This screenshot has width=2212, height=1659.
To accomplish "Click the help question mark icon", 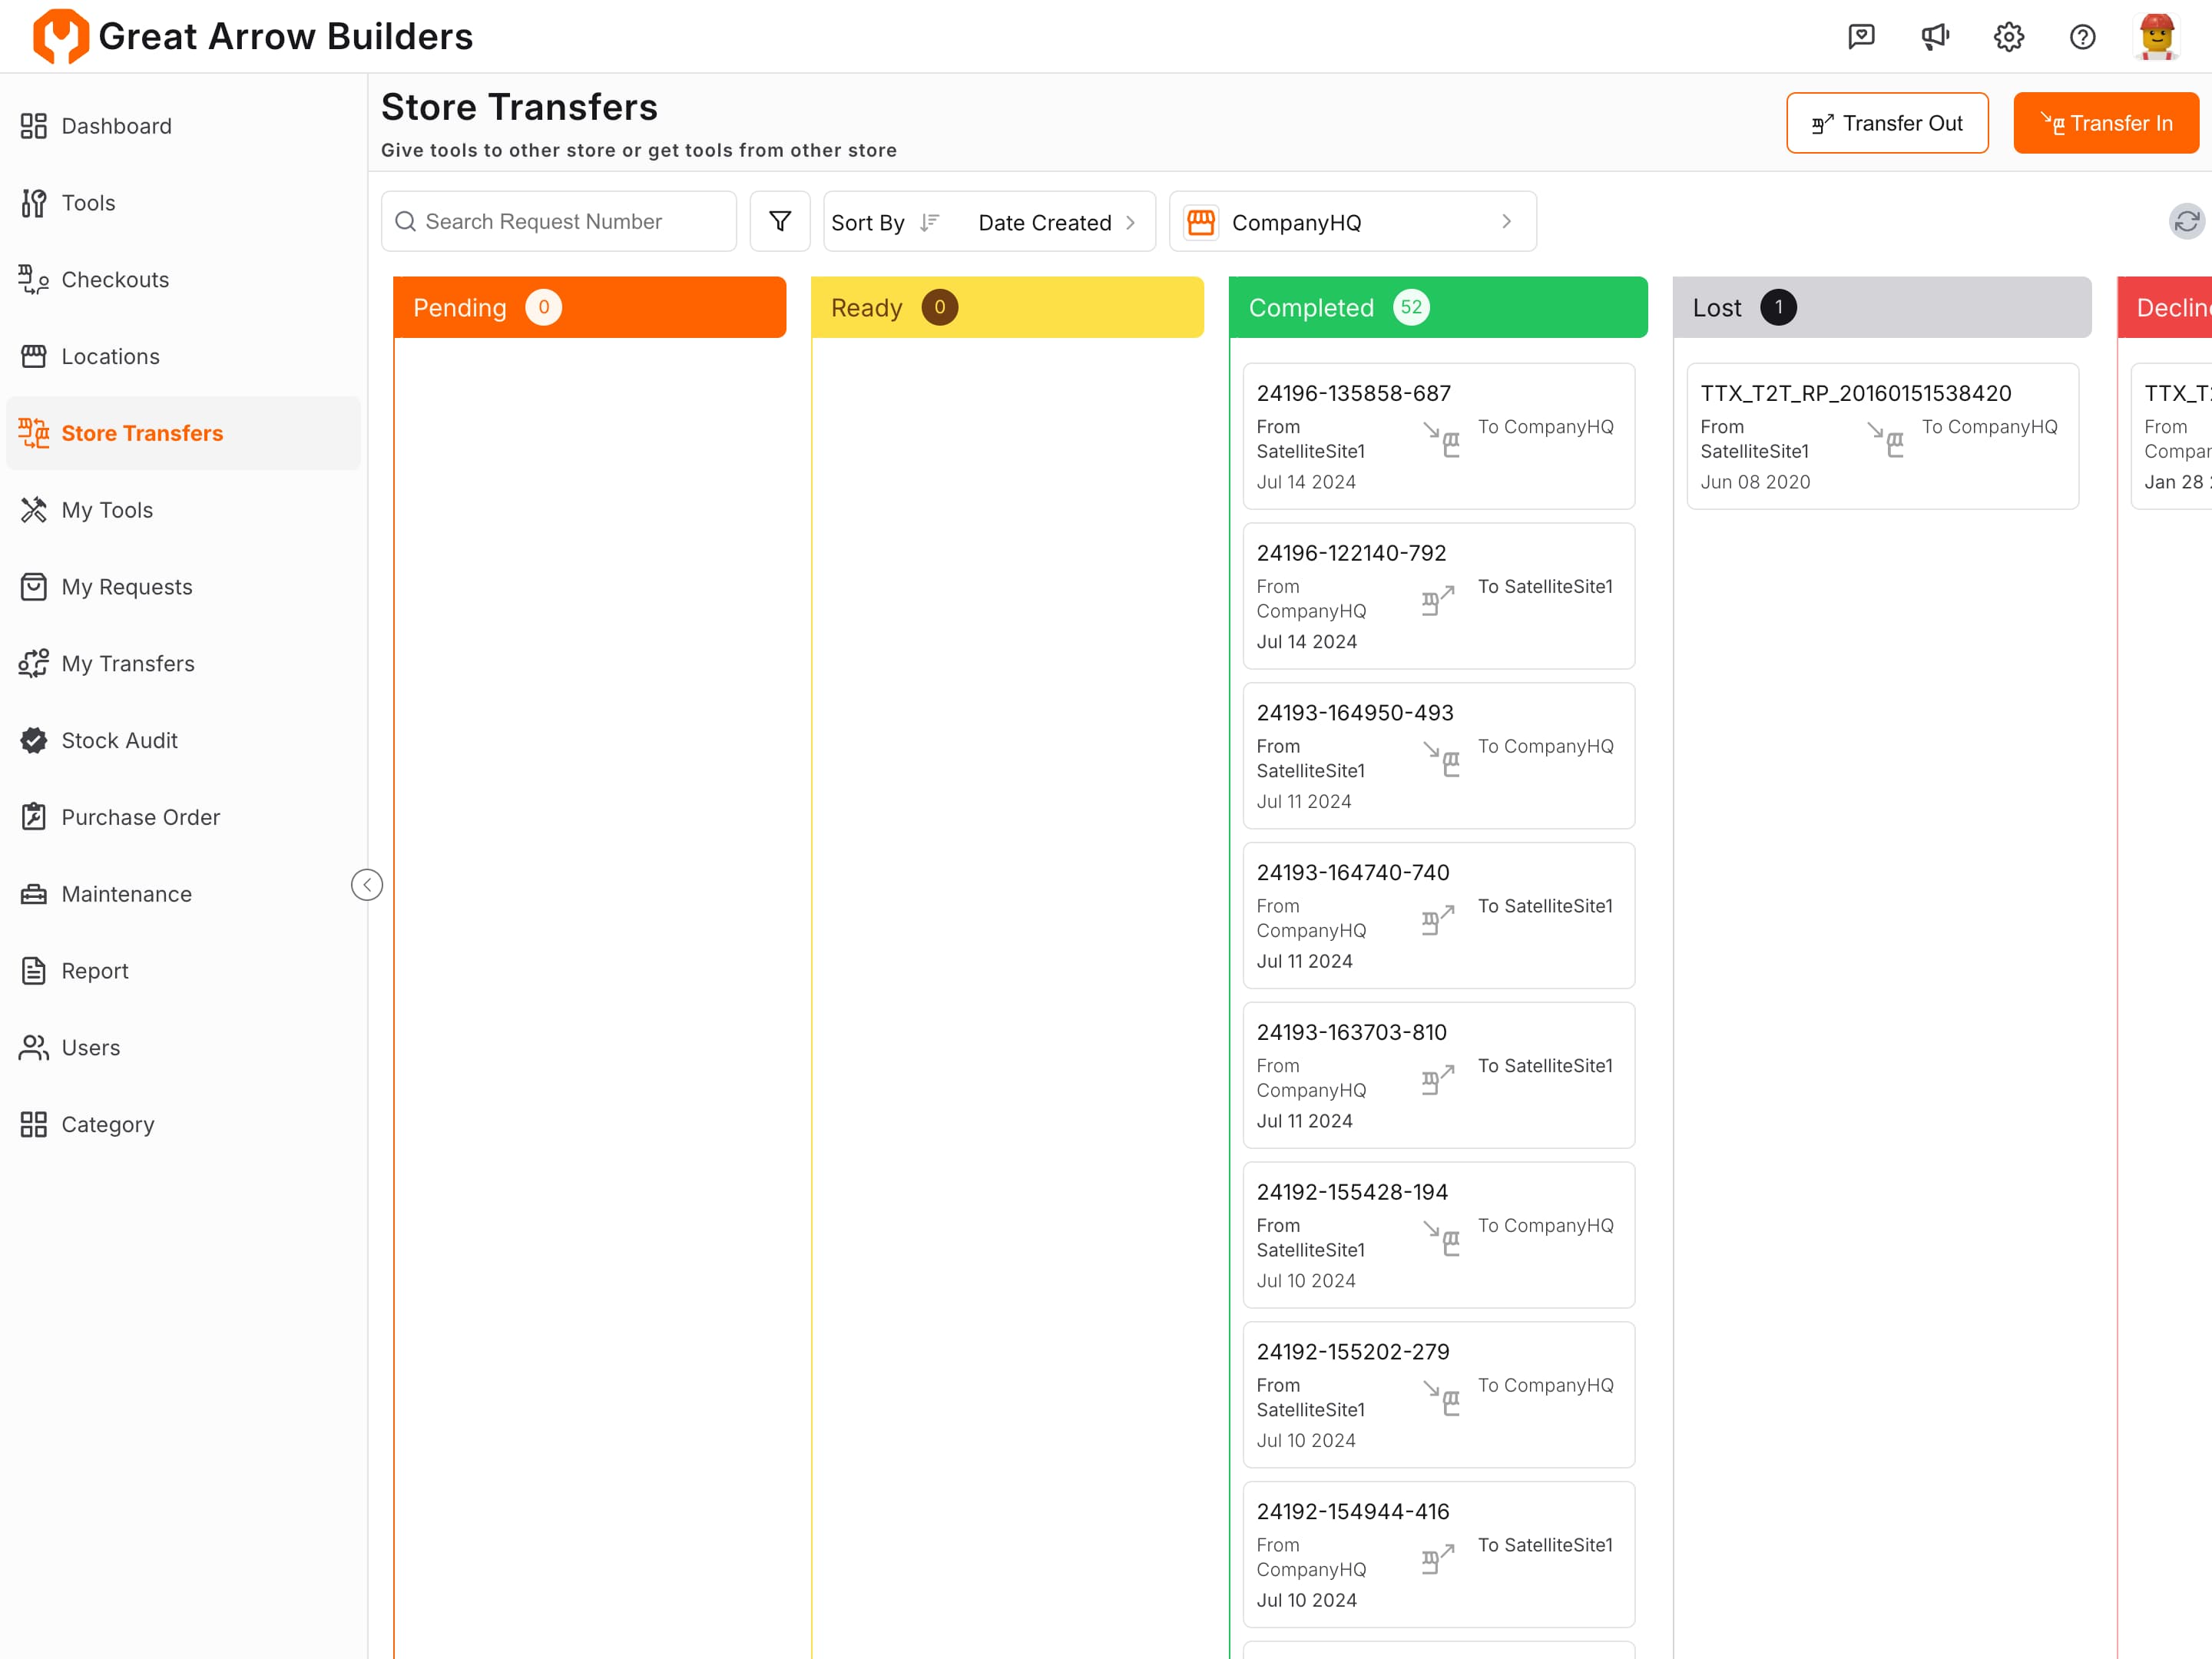I will tap(2082, 37).
